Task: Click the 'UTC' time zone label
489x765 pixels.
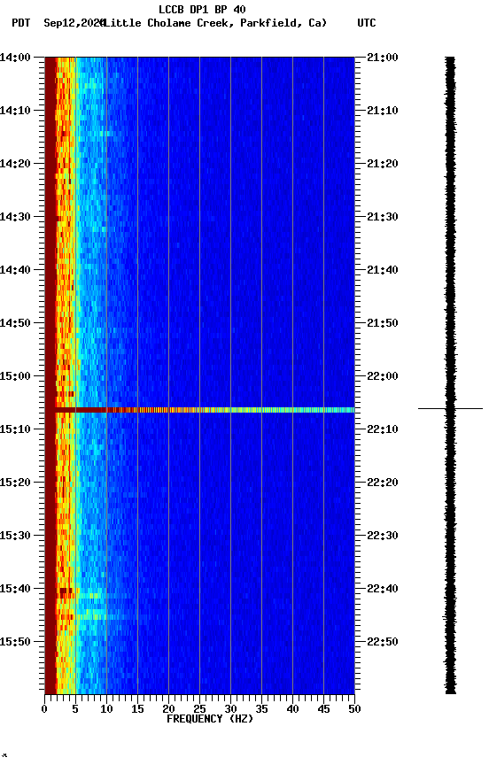Action: [367, 23]
